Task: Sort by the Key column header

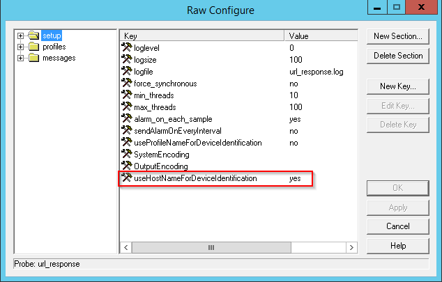Action: coord(202,36)
